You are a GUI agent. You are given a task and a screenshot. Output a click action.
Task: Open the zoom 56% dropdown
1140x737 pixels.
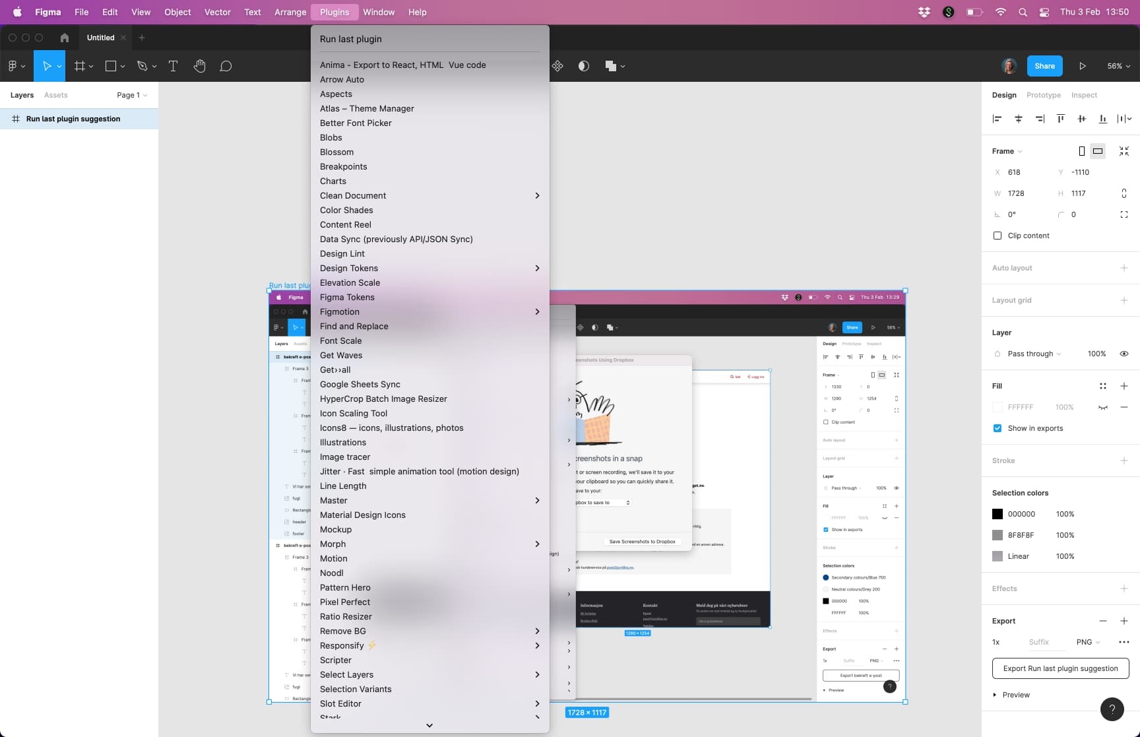1119,66
